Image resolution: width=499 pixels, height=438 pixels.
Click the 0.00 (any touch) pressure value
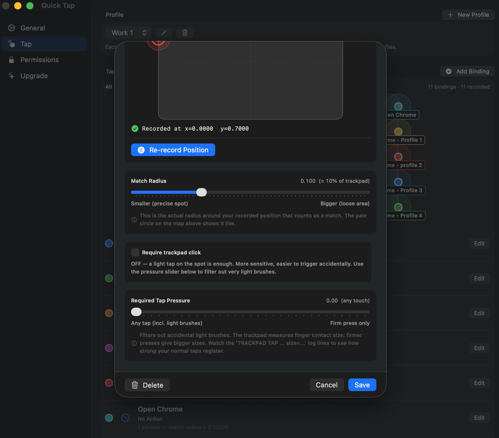pos(348,301)
